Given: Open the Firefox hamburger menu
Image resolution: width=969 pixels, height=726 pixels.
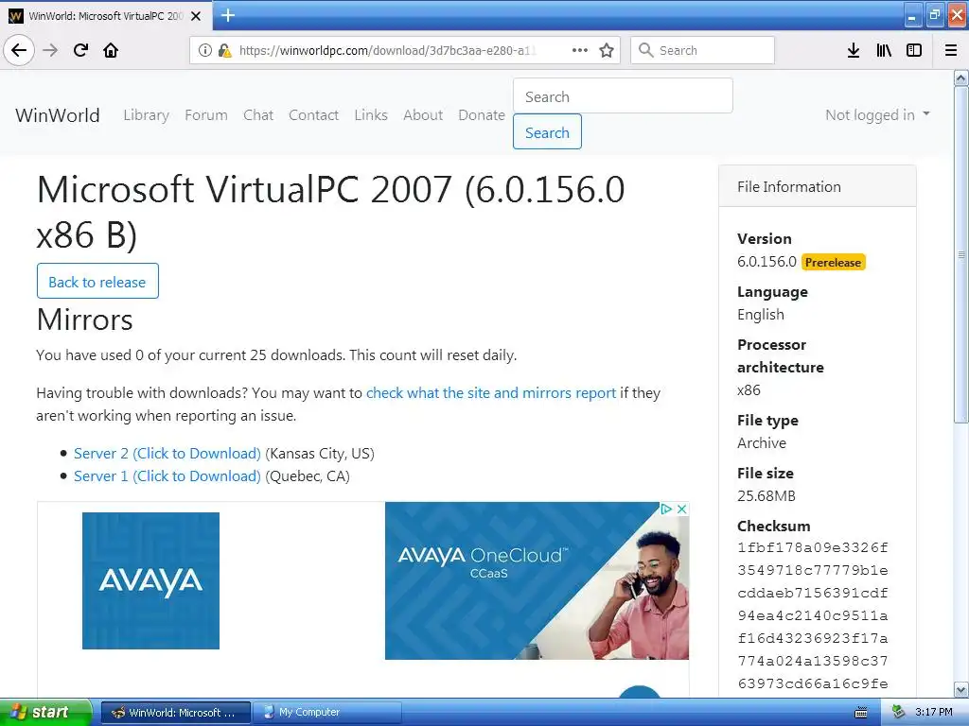Looking at the screenshot, I should pyautogui.click(x=951, y=50).
